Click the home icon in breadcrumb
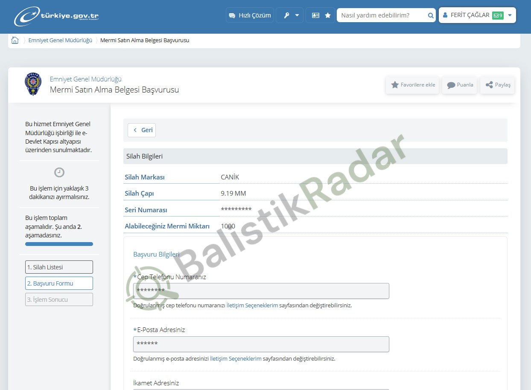531x390 pixels. 15,40
